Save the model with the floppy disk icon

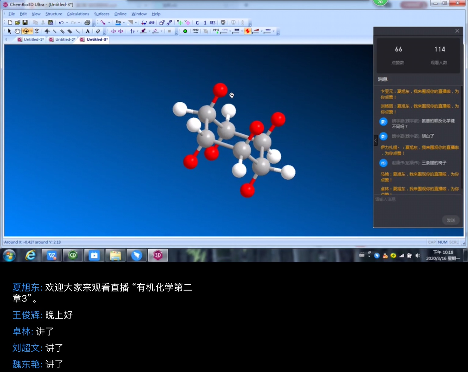[x=25, y=23]
